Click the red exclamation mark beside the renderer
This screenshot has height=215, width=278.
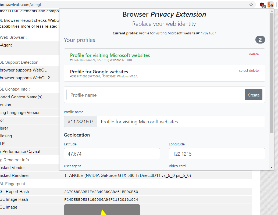pos(66,175)
